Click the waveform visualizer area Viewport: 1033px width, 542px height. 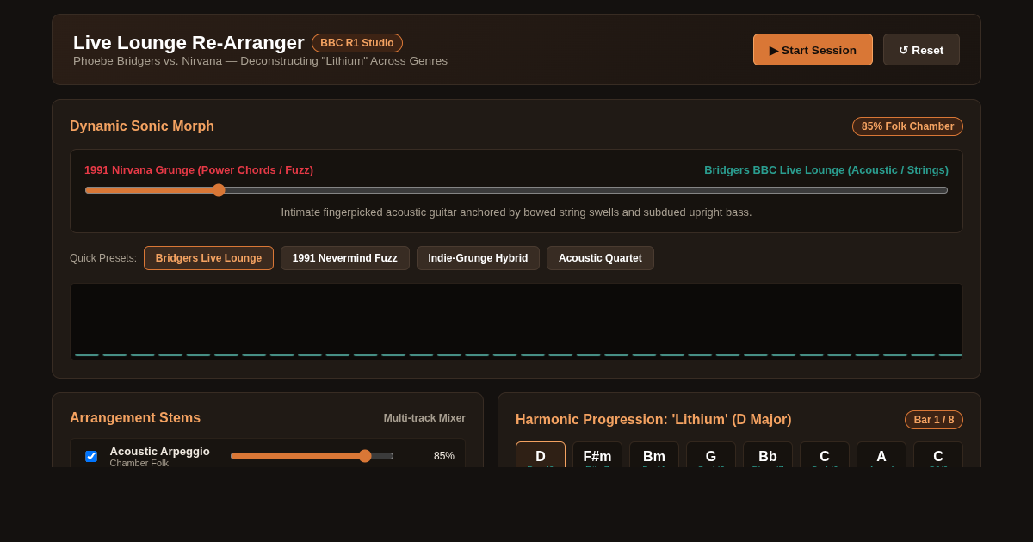516,322
